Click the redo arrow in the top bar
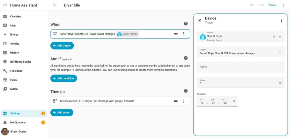290x137 pixels. pyautogui.click(x=261, y=5)
